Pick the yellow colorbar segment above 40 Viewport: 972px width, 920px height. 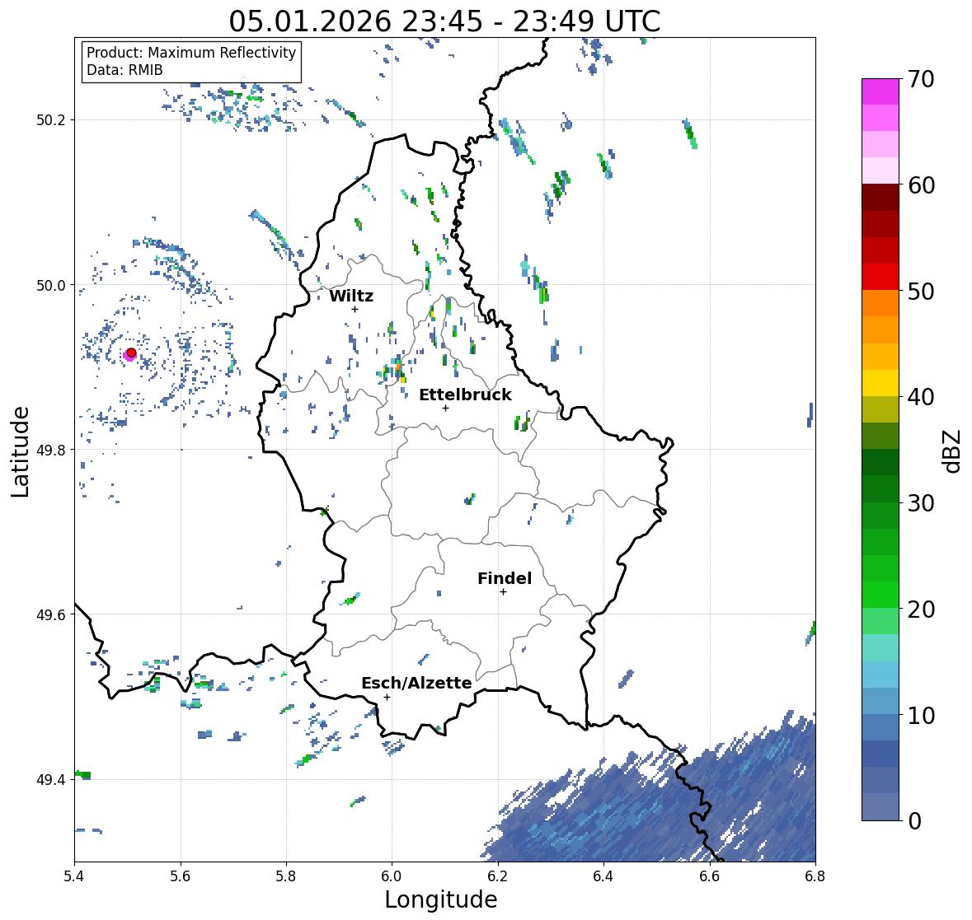pyautogui.click(x=880, y=383)
